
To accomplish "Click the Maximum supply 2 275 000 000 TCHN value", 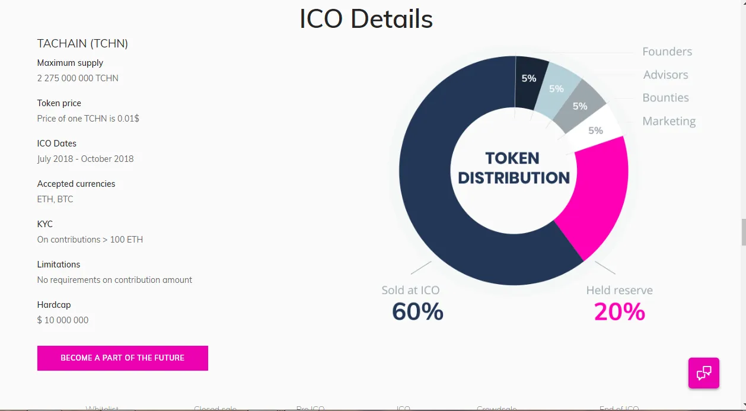I will click(x=78, y=78).
